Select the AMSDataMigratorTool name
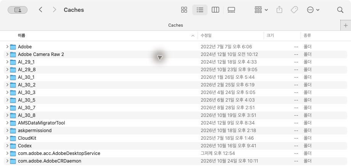 point(42,123)
